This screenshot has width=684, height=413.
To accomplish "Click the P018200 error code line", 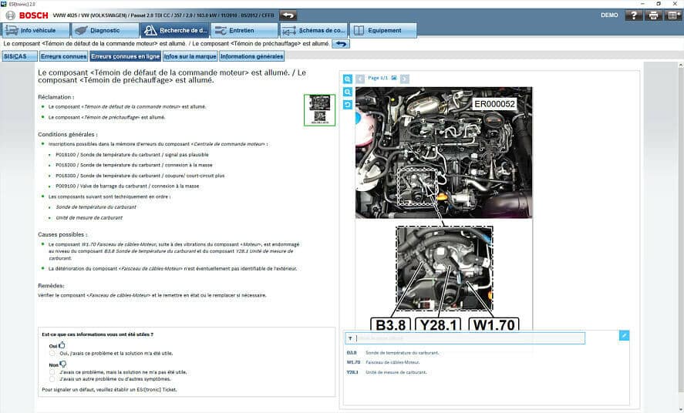I will 134,165.
